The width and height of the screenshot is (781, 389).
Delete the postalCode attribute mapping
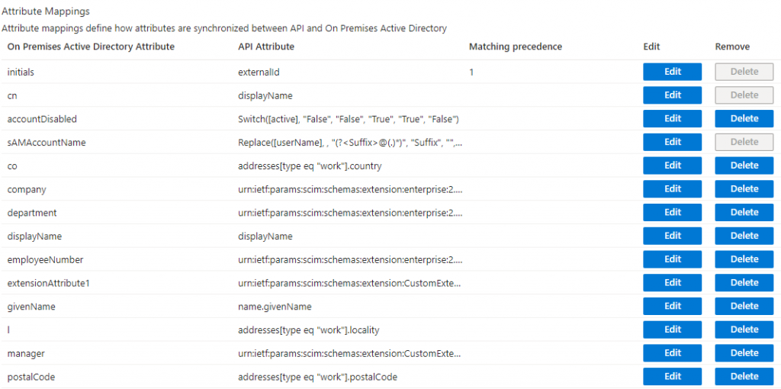tap(744, 377)
